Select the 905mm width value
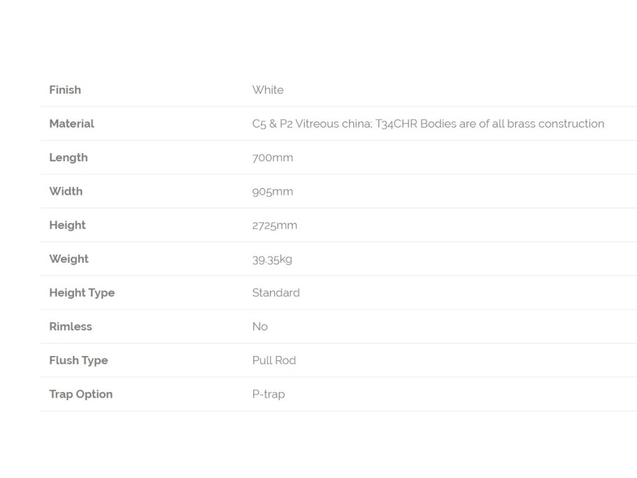This screenshot has width=637, height=478. pos(272,192)
